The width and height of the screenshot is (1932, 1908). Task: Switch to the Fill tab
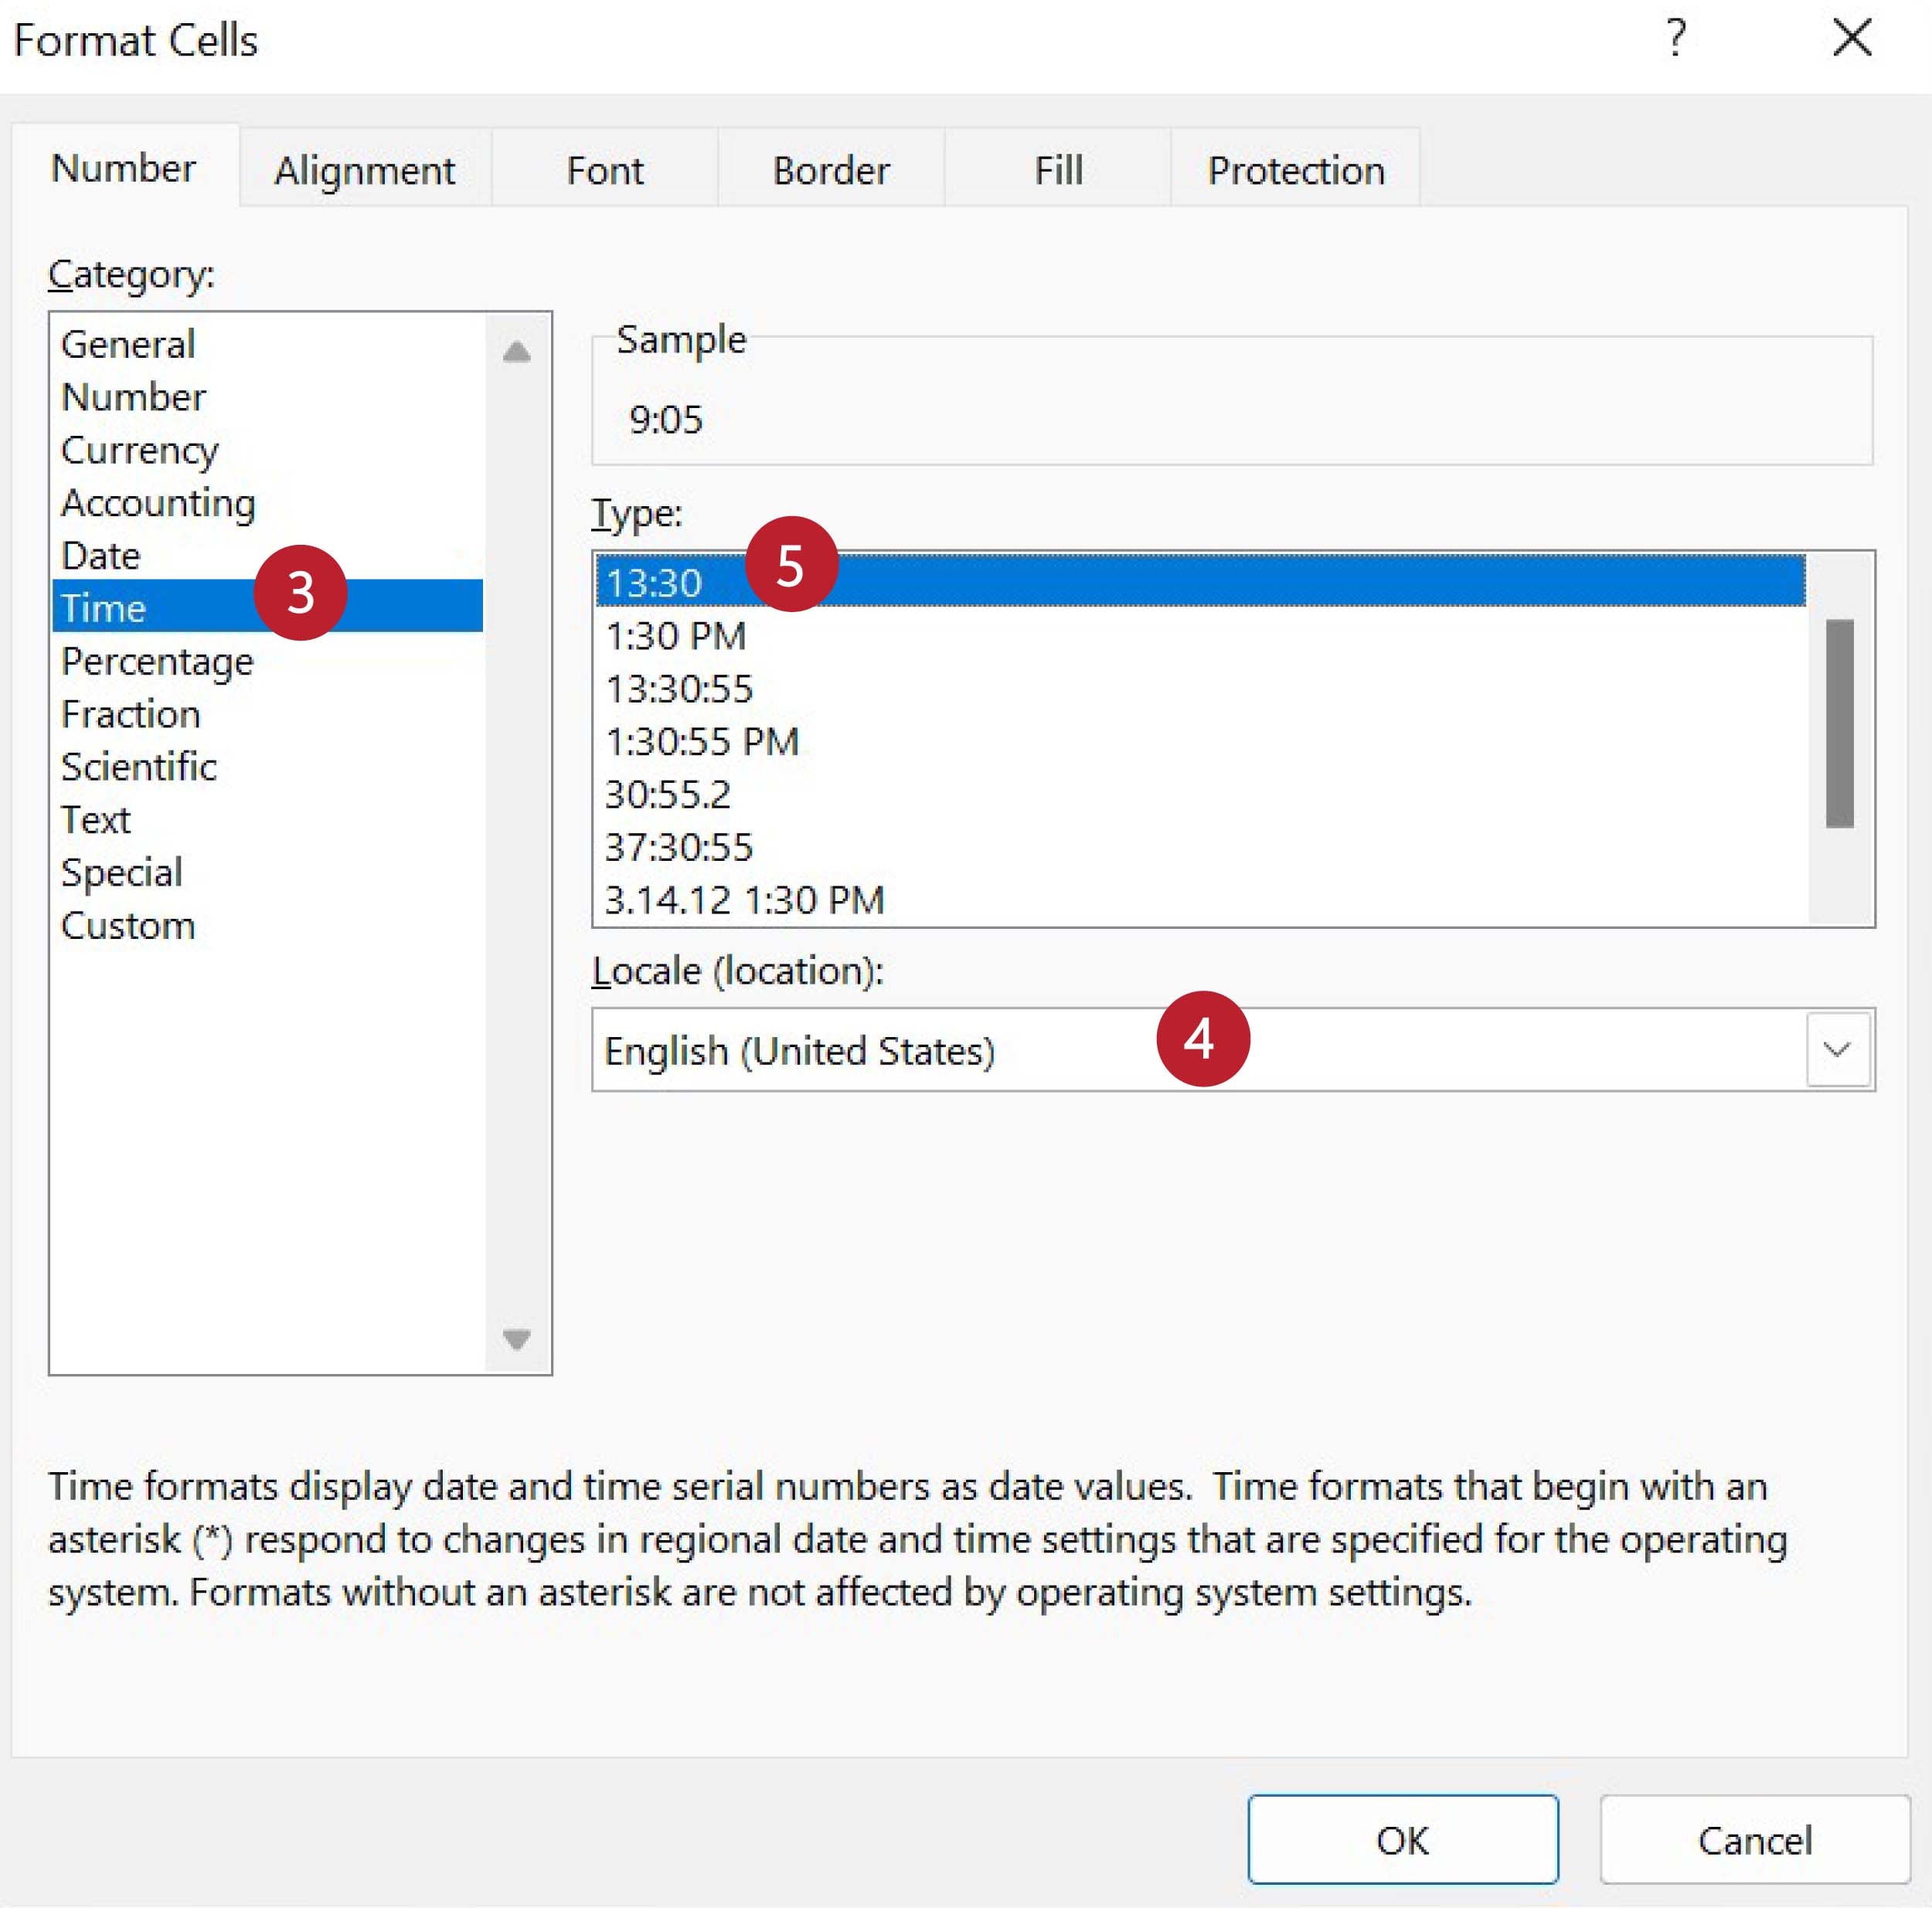[x=1057, y=170]
